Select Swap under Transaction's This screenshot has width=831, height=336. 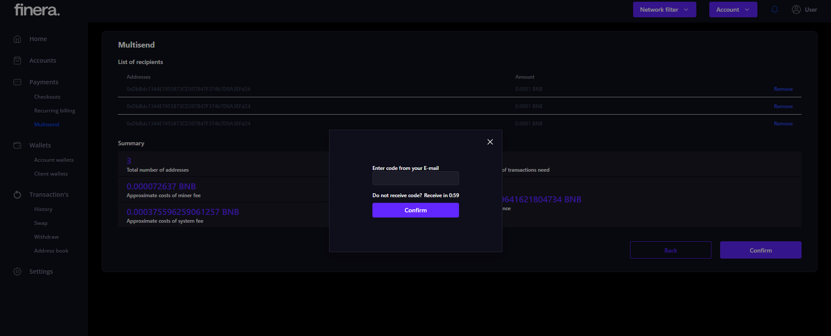point(41,223)
